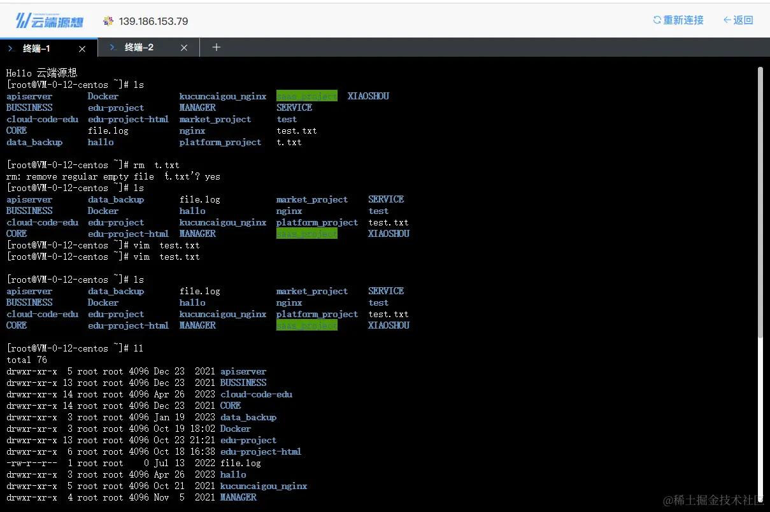Close the 终端-2 tab
The height and width of the screenshot is (512, 770).
184,48
